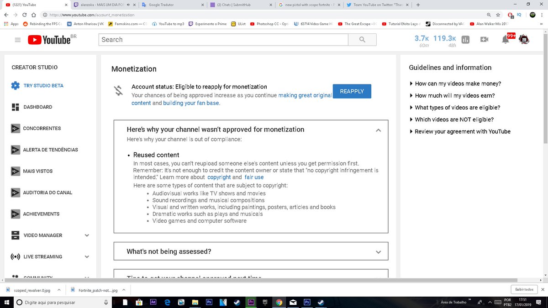The width and height of the screenshot is (548, 308).
Task: Open the channel avatar account menu
Action: pos(524,40)
